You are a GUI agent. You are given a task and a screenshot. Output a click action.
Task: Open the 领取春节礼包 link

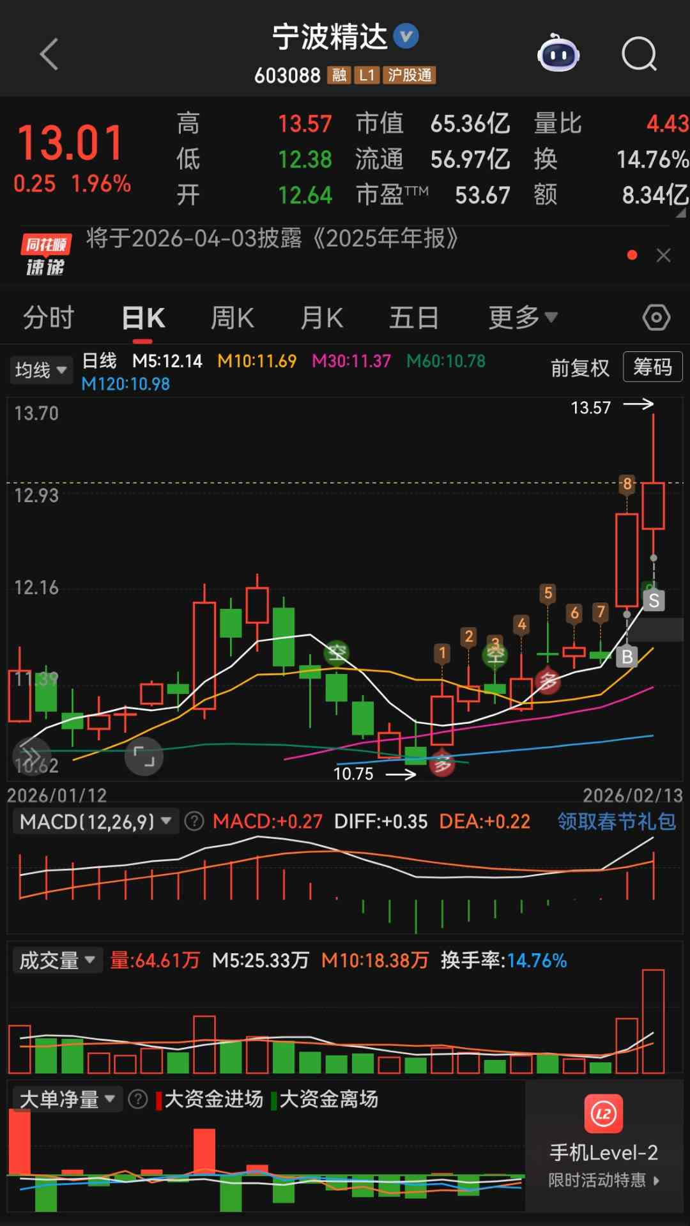(616, 821)
